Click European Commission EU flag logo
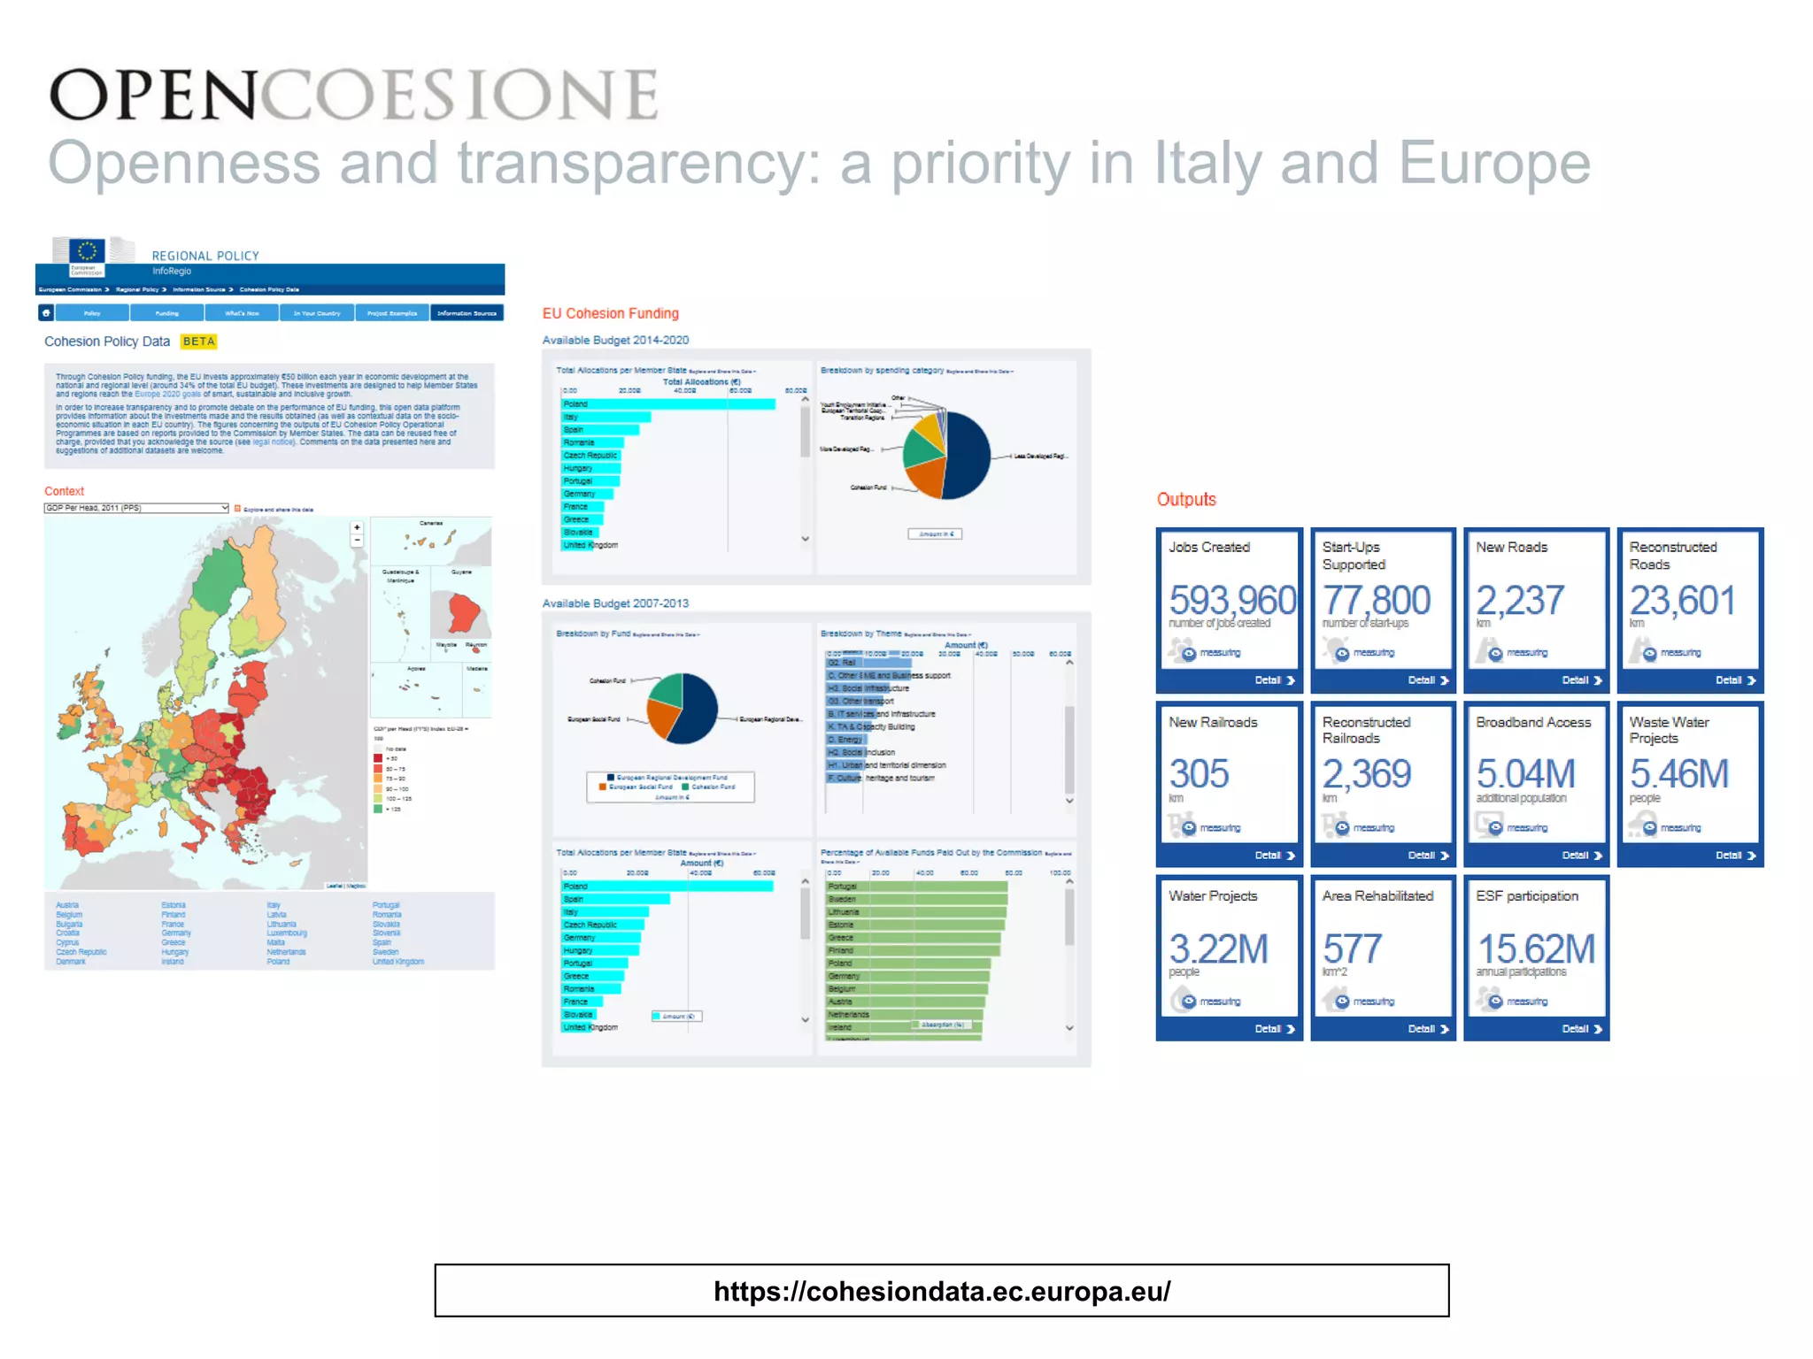 87,251
